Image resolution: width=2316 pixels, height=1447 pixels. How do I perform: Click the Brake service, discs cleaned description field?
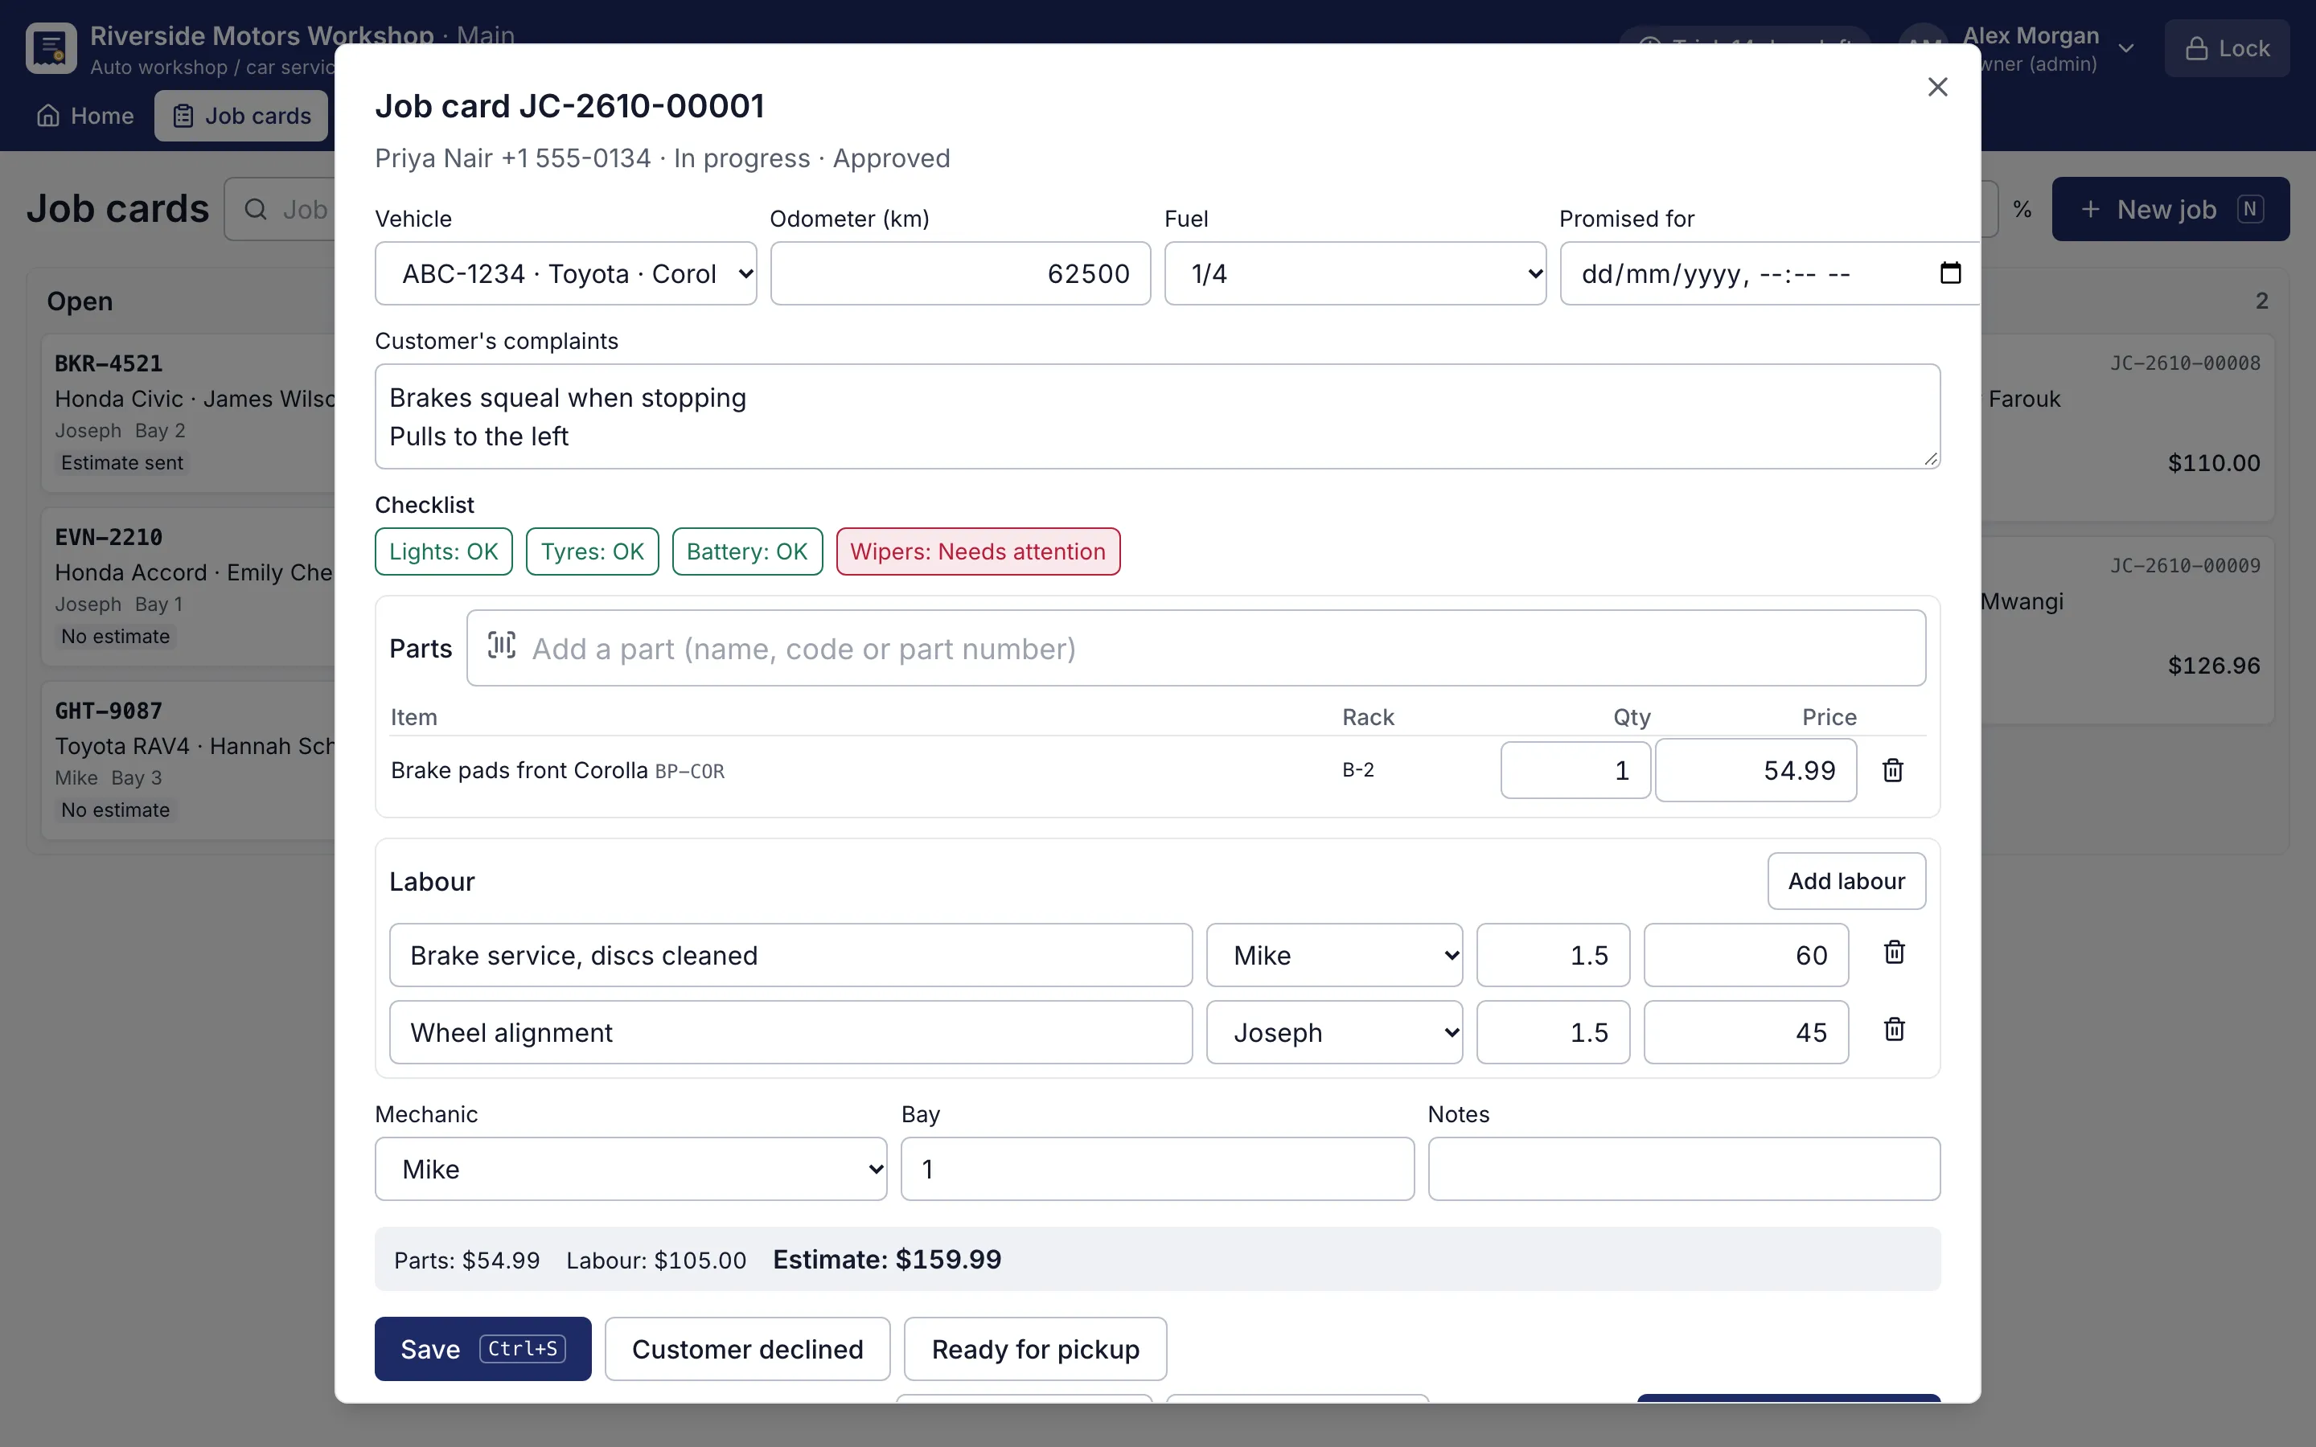tap(790, 955)
